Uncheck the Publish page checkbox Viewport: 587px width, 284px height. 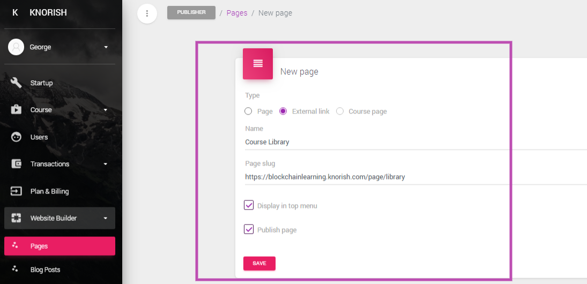(x=249, y=229)
